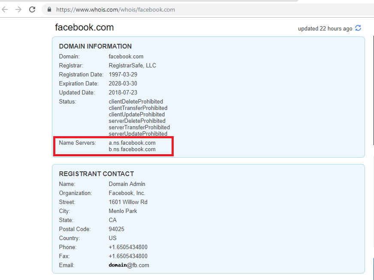Click the padlock site security icon
Screen dimensions: 374x280
[x=49, y=9]
